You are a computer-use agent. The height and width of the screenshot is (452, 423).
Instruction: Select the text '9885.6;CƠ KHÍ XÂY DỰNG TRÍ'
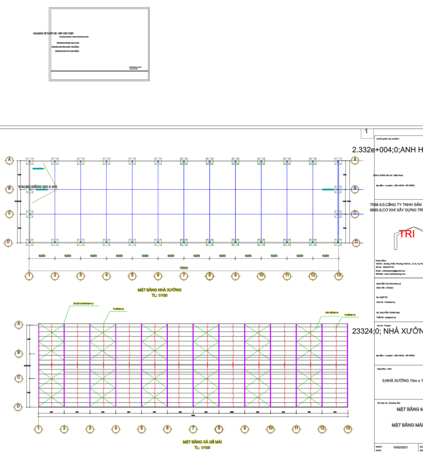point(396,210)
